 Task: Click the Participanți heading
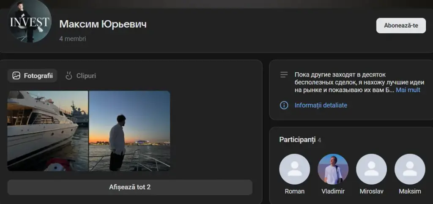tap(297, 139)
